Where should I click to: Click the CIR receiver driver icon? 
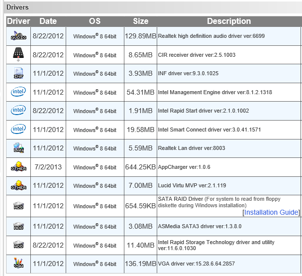pyautogui.click(x=18, y=54)
